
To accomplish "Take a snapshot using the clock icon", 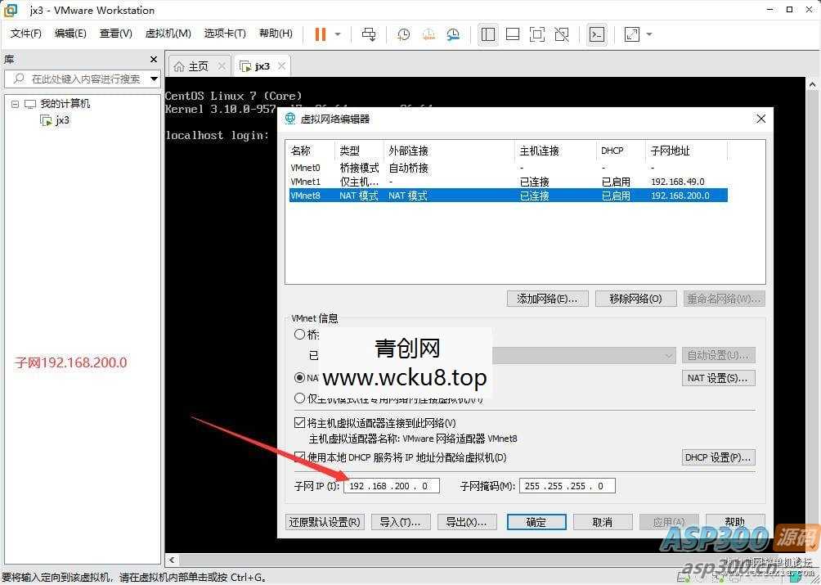I will [x=402, y=34].
